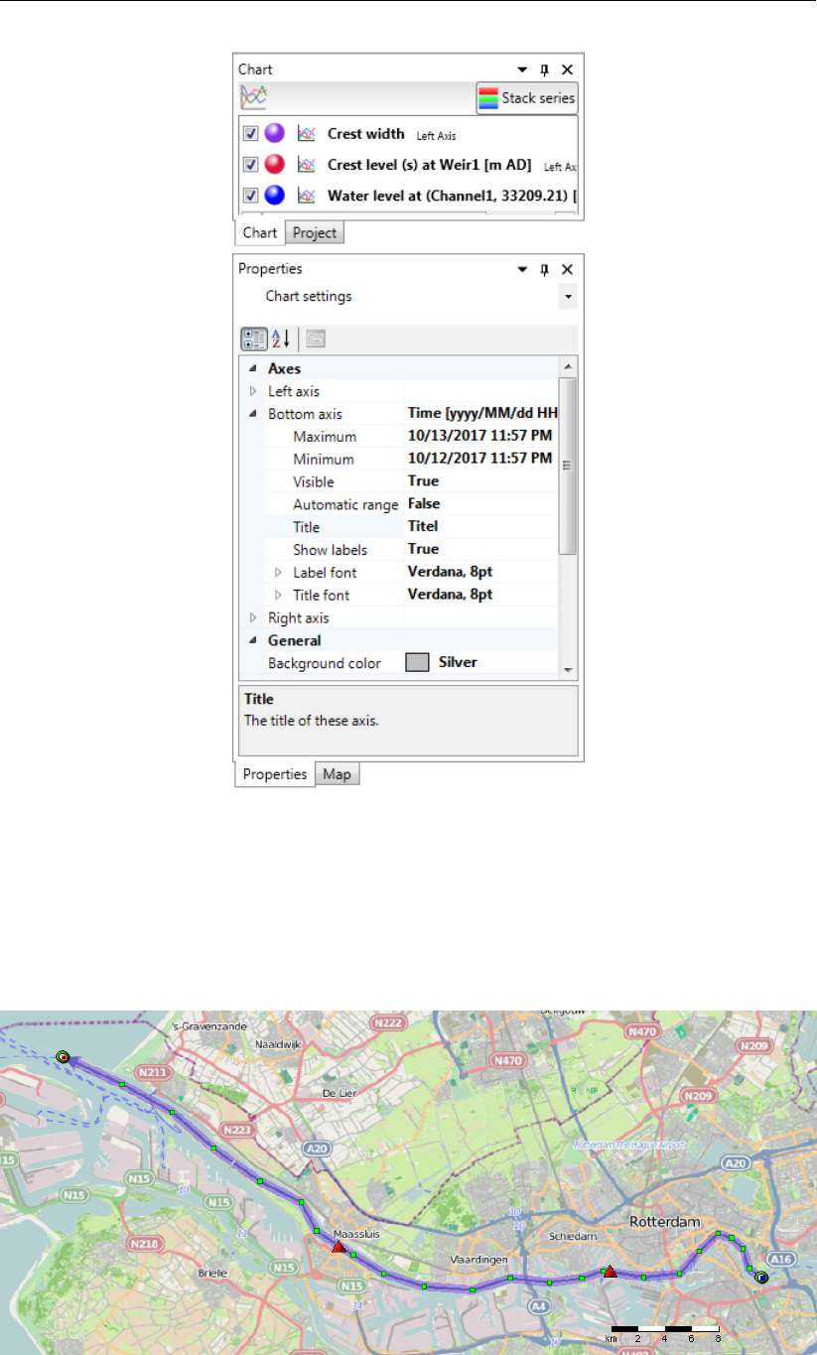
Task: Expand the Label font node
Action: (x=278, y=573)
